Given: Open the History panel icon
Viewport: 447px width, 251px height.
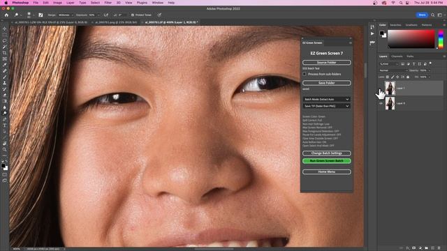Looking at the screenshot, I should [x=372, y=26].
